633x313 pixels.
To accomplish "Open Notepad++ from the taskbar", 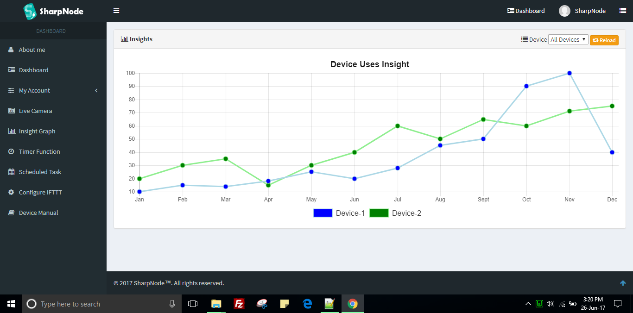I will pos(330,304).
